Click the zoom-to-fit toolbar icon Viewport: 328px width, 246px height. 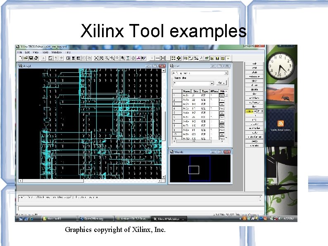(96, 58)
